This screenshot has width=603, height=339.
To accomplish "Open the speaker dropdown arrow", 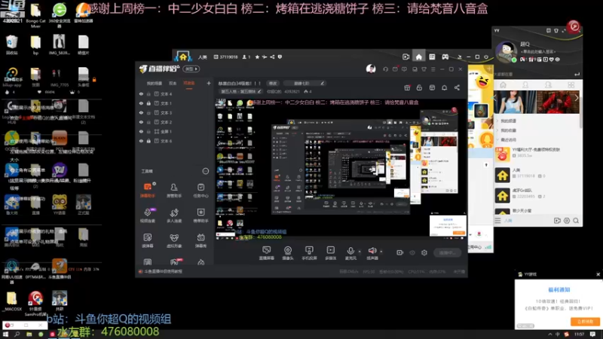I will [381, 252].
